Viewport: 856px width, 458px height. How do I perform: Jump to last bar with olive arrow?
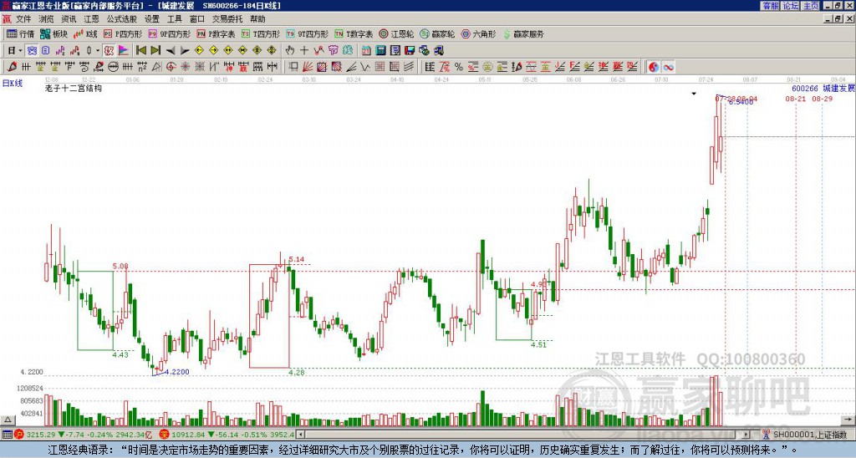click(x=155, y=51)
